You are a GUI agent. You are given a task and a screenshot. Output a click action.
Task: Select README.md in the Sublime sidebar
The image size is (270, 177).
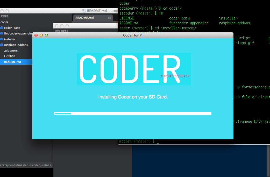pos(16,62)
